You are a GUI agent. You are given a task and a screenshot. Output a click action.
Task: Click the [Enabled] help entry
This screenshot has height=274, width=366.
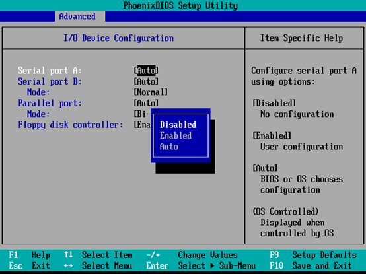(x=272, y=135)
